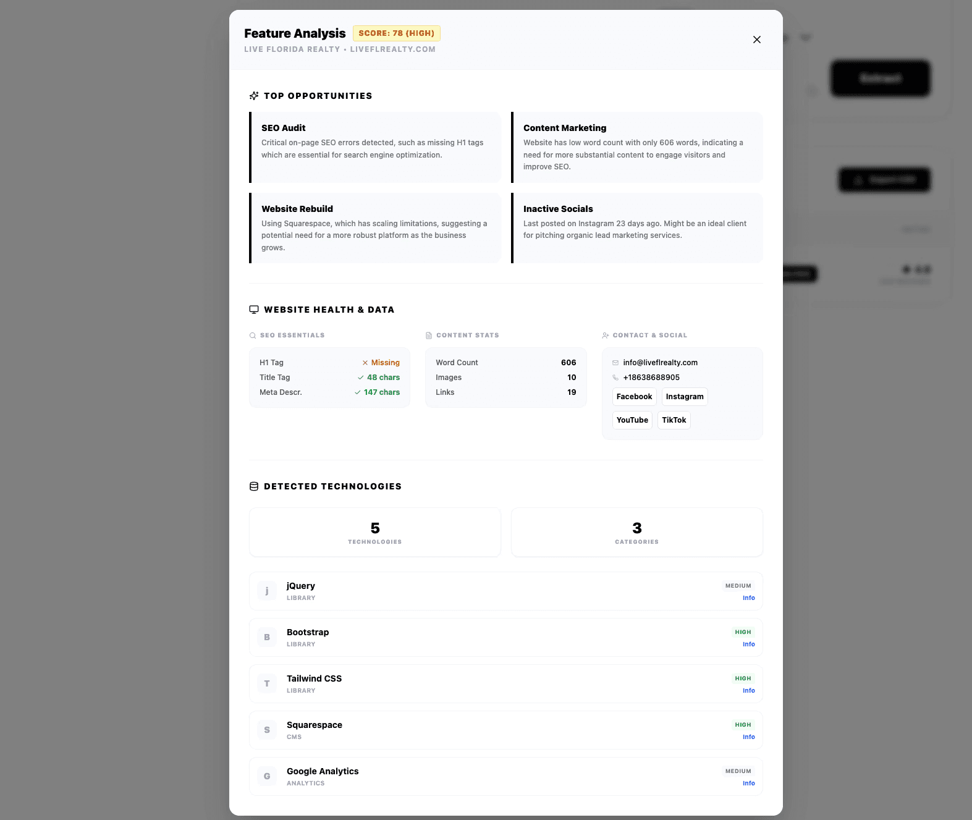Open Info link for Bootstrap
The image size is (972, 820).
point(749,645)
